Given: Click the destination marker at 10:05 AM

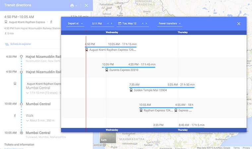Looking at the screenshot, I should click(21, 133).
